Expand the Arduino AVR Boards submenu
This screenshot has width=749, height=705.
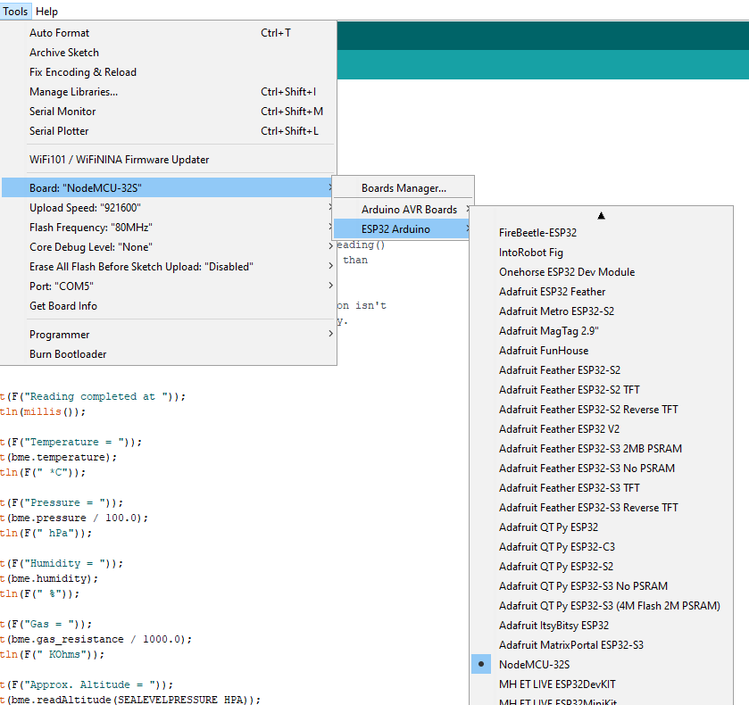[x=404, y=210]
